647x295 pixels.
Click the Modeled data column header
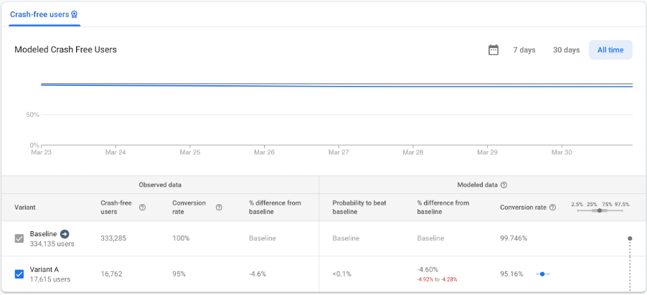point(478,185)
